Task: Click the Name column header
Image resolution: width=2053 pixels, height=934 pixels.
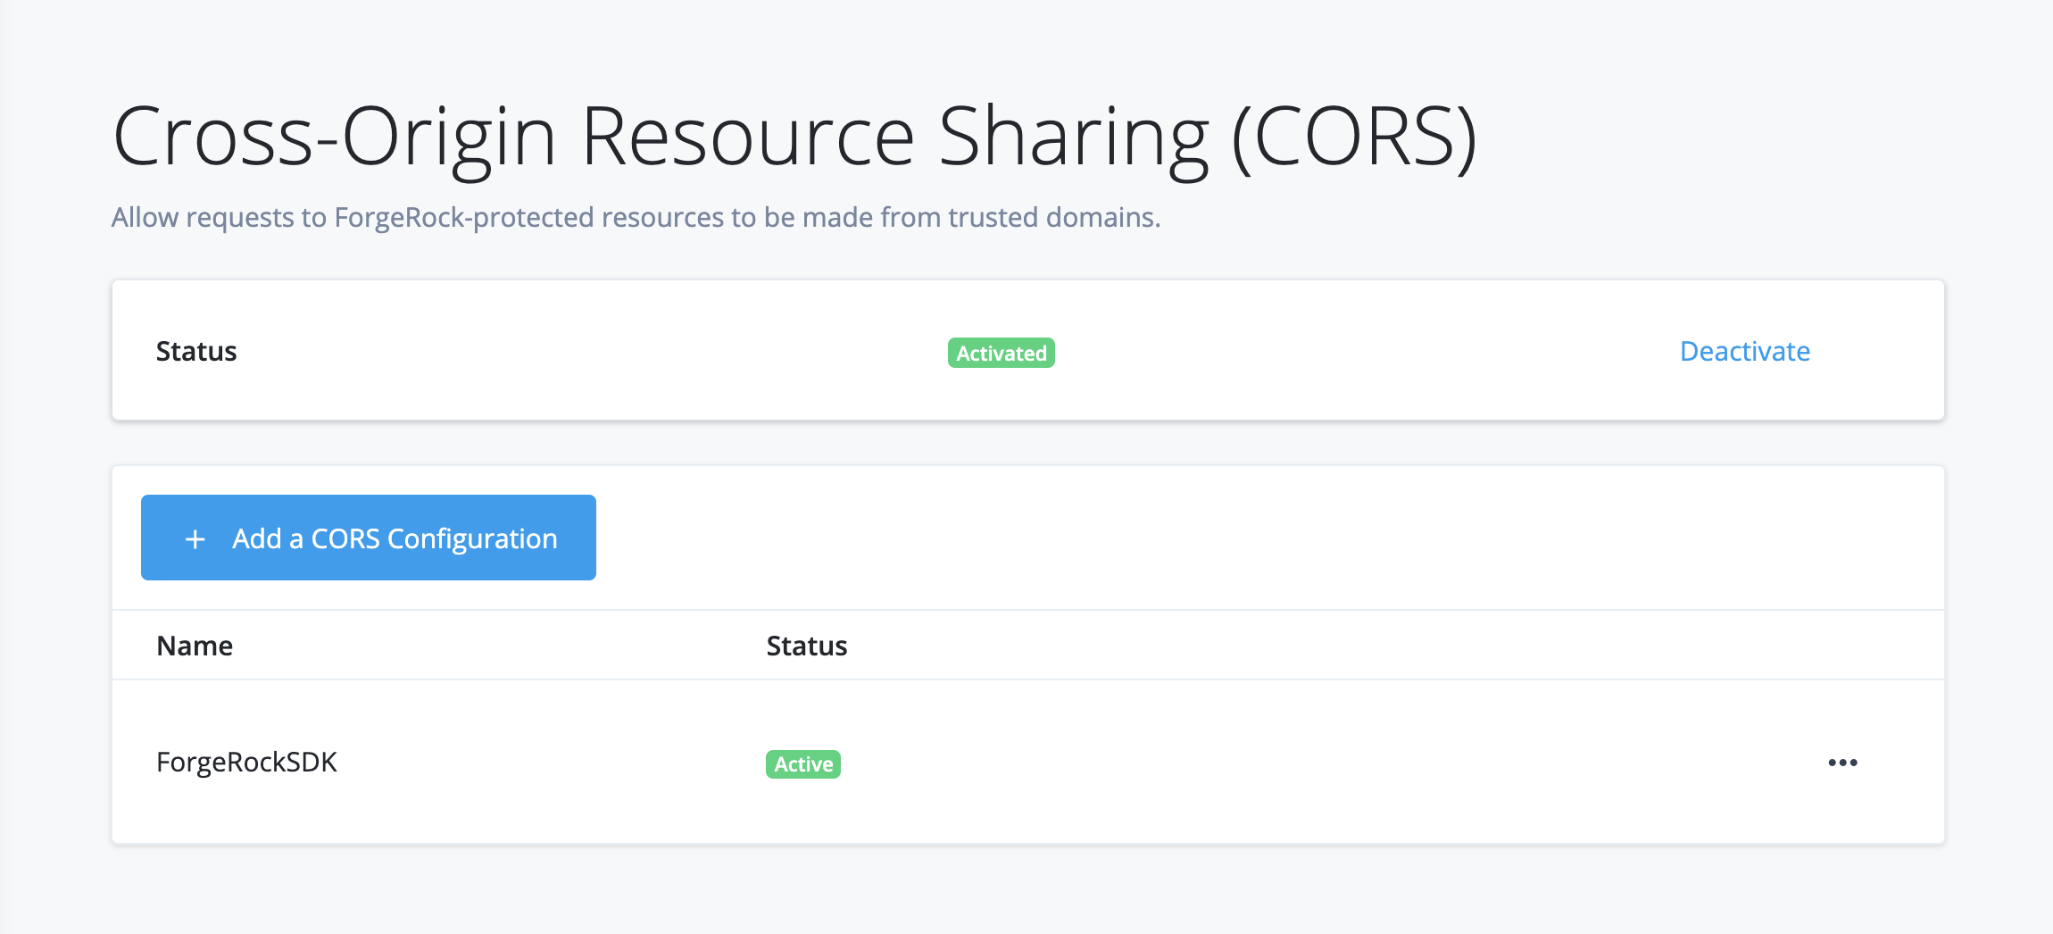Action: point(195,645)
